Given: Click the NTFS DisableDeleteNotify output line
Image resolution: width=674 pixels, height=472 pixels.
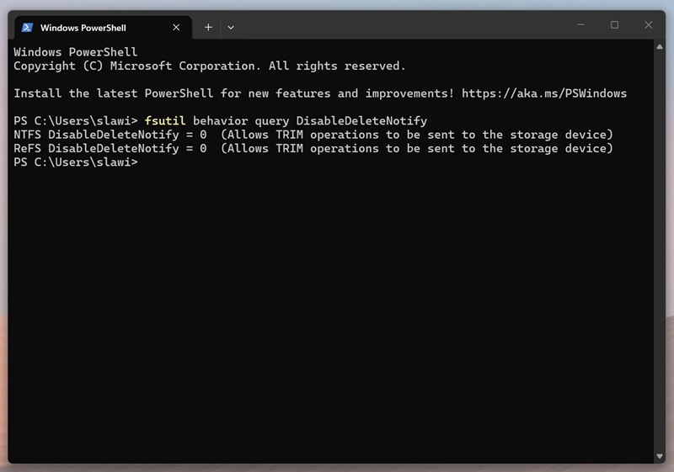Looking at the screenshot, I should [x=313, y=135].
